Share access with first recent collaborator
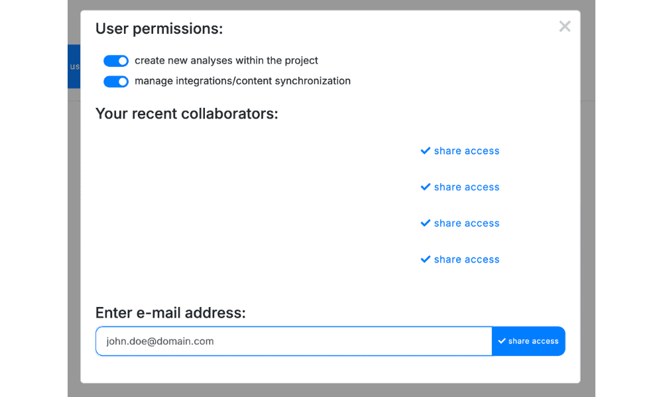663x397 pixels. pyautogui.click(x=466, y=151)
